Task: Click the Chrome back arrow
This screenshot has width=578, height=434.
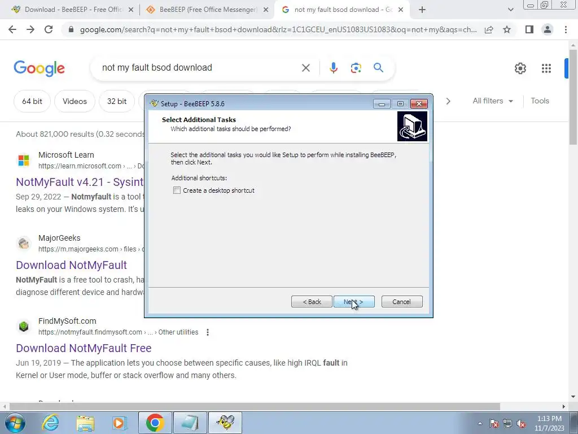Action: pos(12,29)
